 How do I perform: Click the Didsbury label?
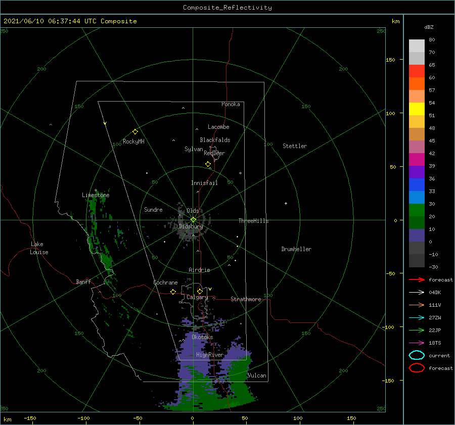click(191, 226)
